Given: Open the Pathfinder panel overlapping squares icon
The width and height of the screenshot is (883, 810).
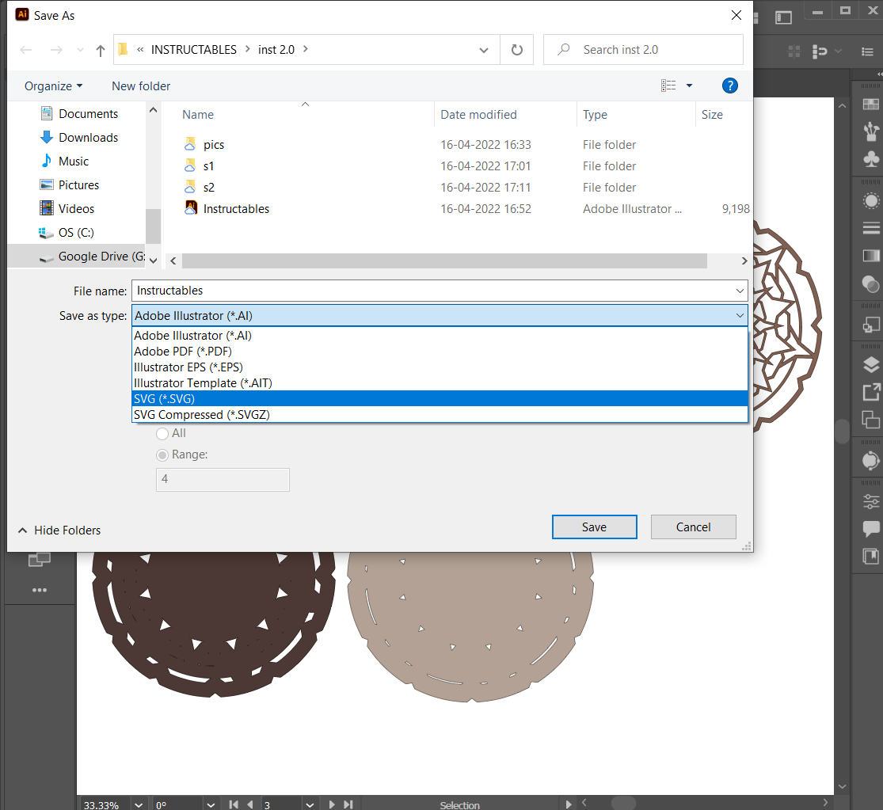Looking at the screenshot, I should [871, 420].
